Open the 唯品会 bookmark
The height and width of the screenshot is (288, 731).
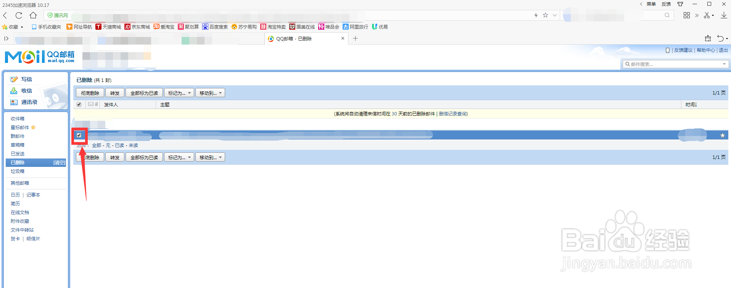point(329,27)
